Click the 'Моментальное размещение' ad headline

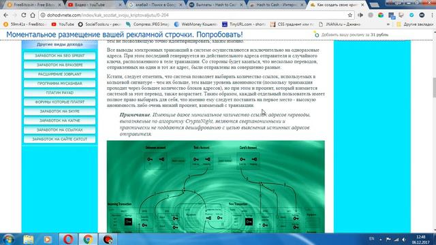(124, 35)
